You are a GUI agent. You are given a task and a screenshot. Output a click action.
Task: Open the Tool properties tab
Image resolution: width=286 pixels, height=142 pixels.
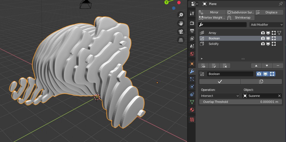pyautogui.click(x=192, y=13)
